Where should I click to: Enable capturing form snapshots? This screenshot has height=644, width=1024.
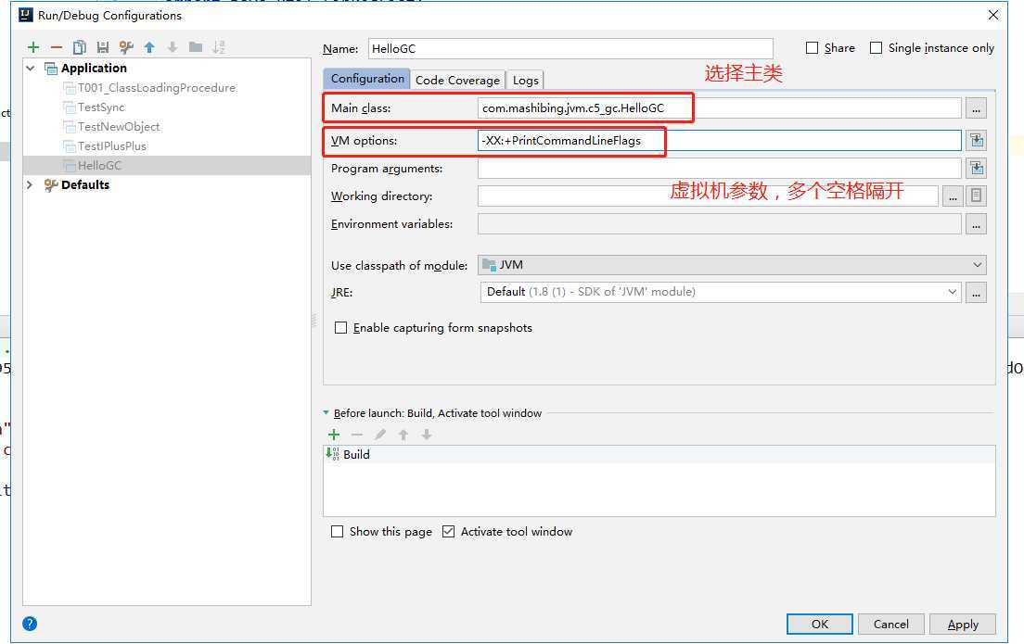coord(341,327)
